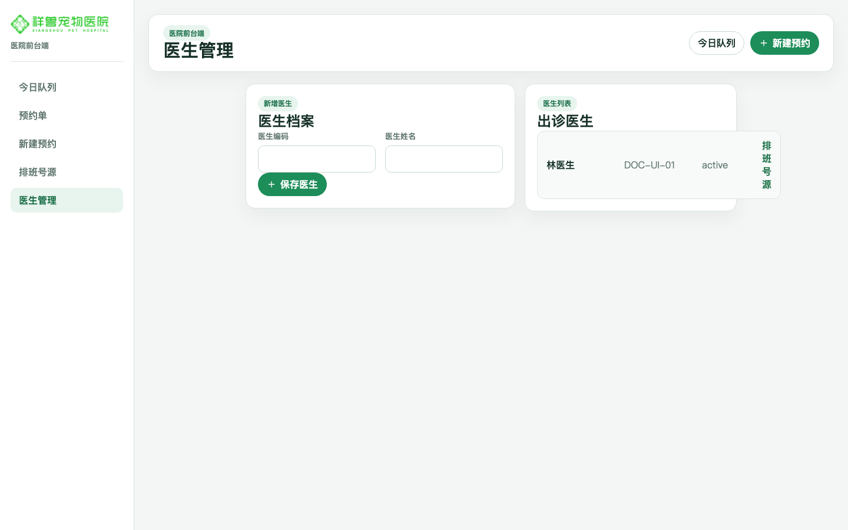Open 排班号源 link for 林医生
This screenshot has height=530, width=848.
[x=767, y=165]
